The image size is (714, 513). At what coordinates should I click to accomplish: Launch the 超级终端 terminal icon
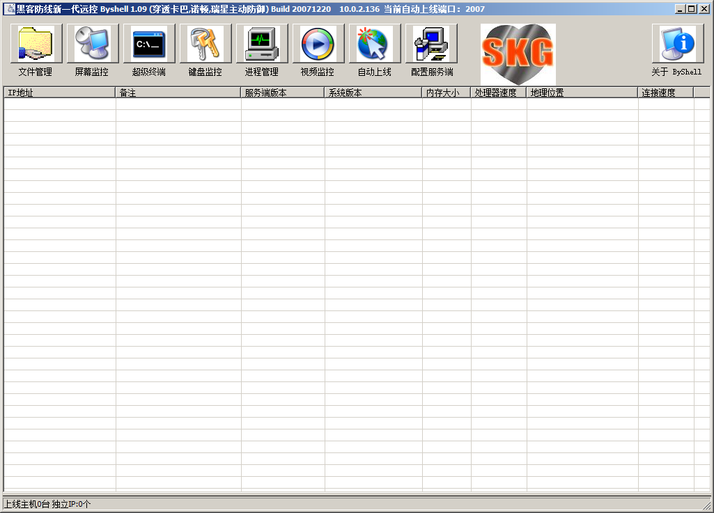pyautogui.click(x=149, y=44)
